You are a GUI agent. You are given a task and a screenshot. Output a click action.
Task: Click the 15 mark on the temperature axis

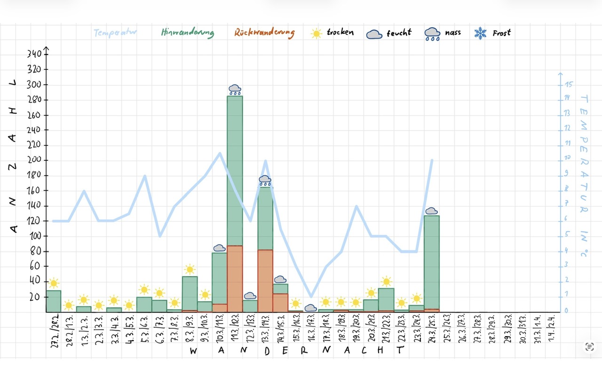pyautogui.click(x=569, y=85)
